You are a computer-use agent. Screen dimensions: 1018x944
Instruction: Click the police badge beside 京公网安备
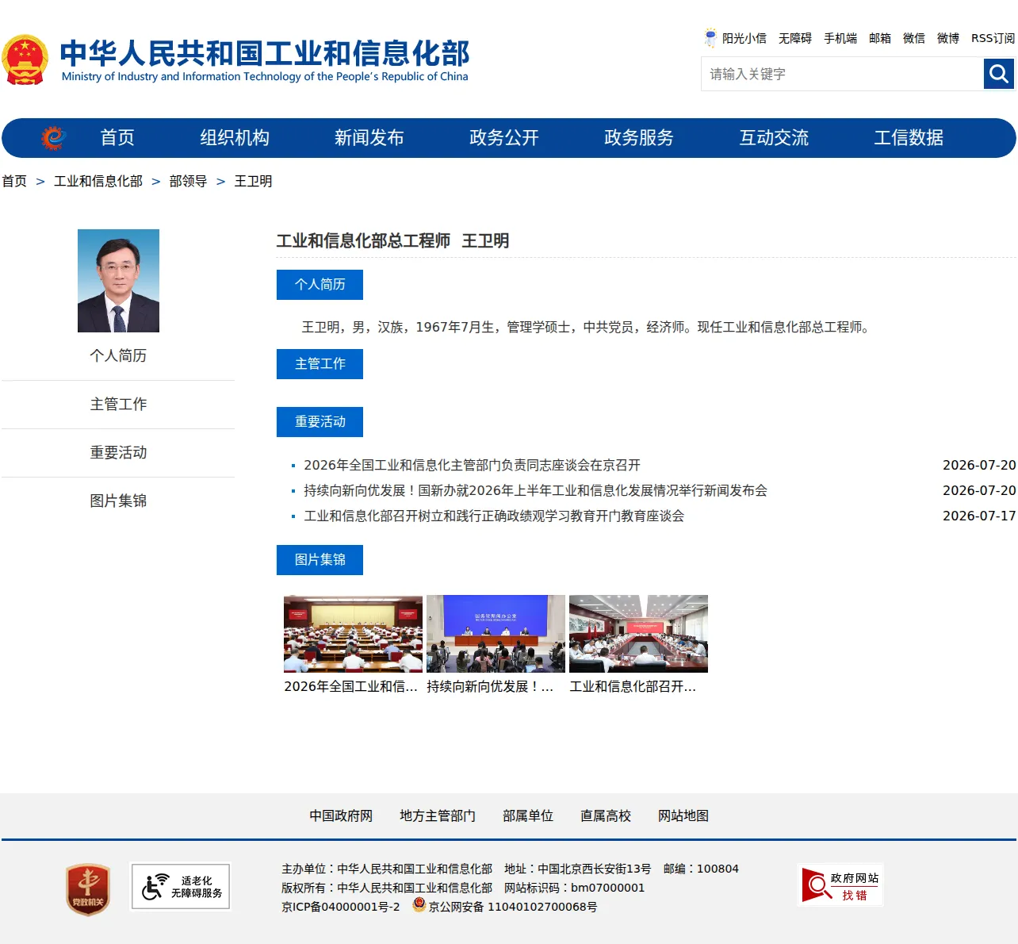[419, 905]
